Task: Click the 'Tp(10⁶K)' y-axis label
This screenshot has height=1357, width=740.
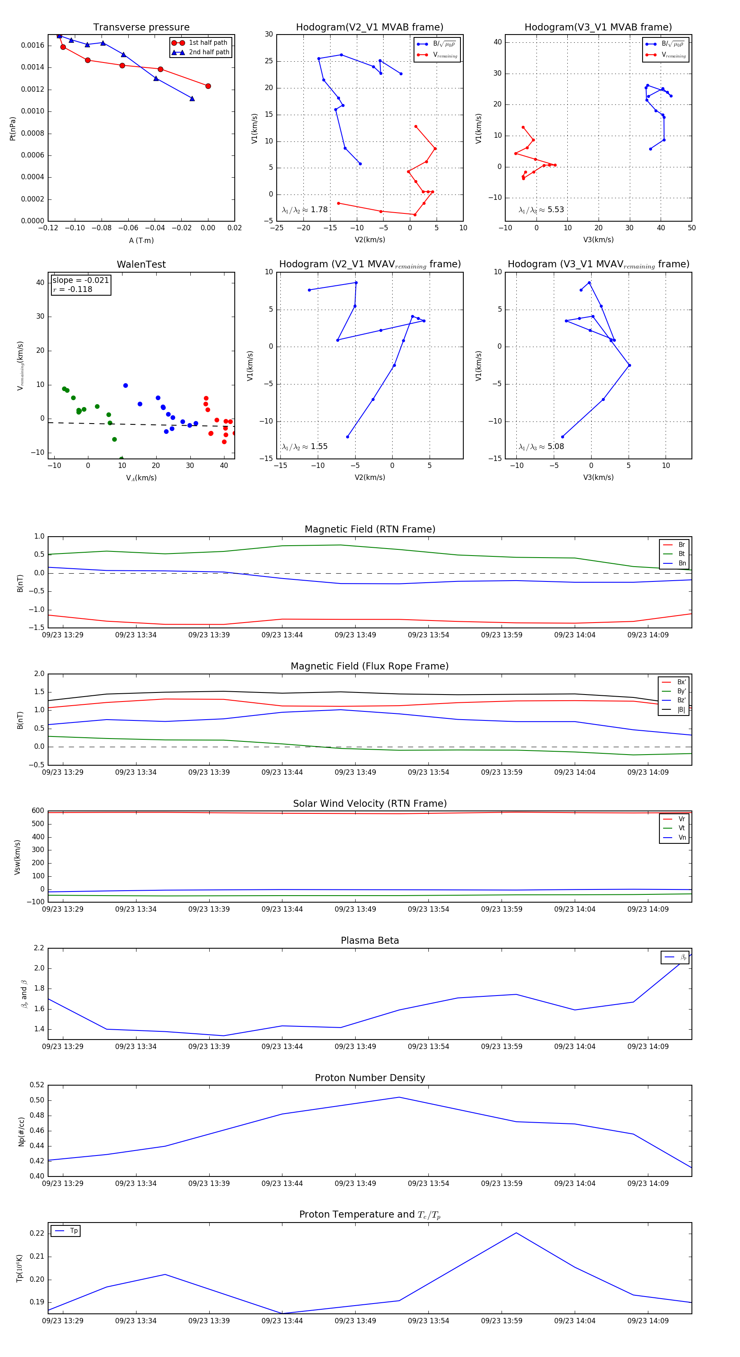Action: point(19,1268)
